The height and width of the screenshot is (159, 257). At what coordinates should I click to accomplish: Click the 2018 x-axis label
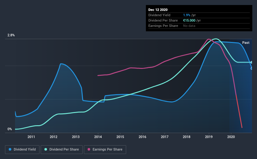(x=187, y=137)
